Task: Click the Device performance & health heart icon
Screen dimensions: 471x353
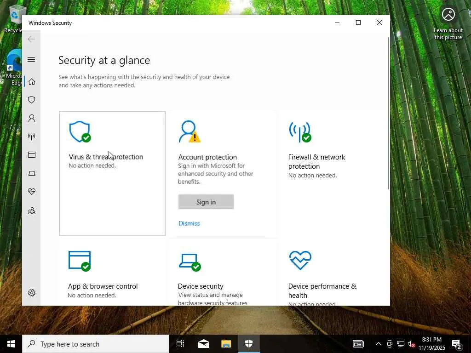Action: (300, 260)
